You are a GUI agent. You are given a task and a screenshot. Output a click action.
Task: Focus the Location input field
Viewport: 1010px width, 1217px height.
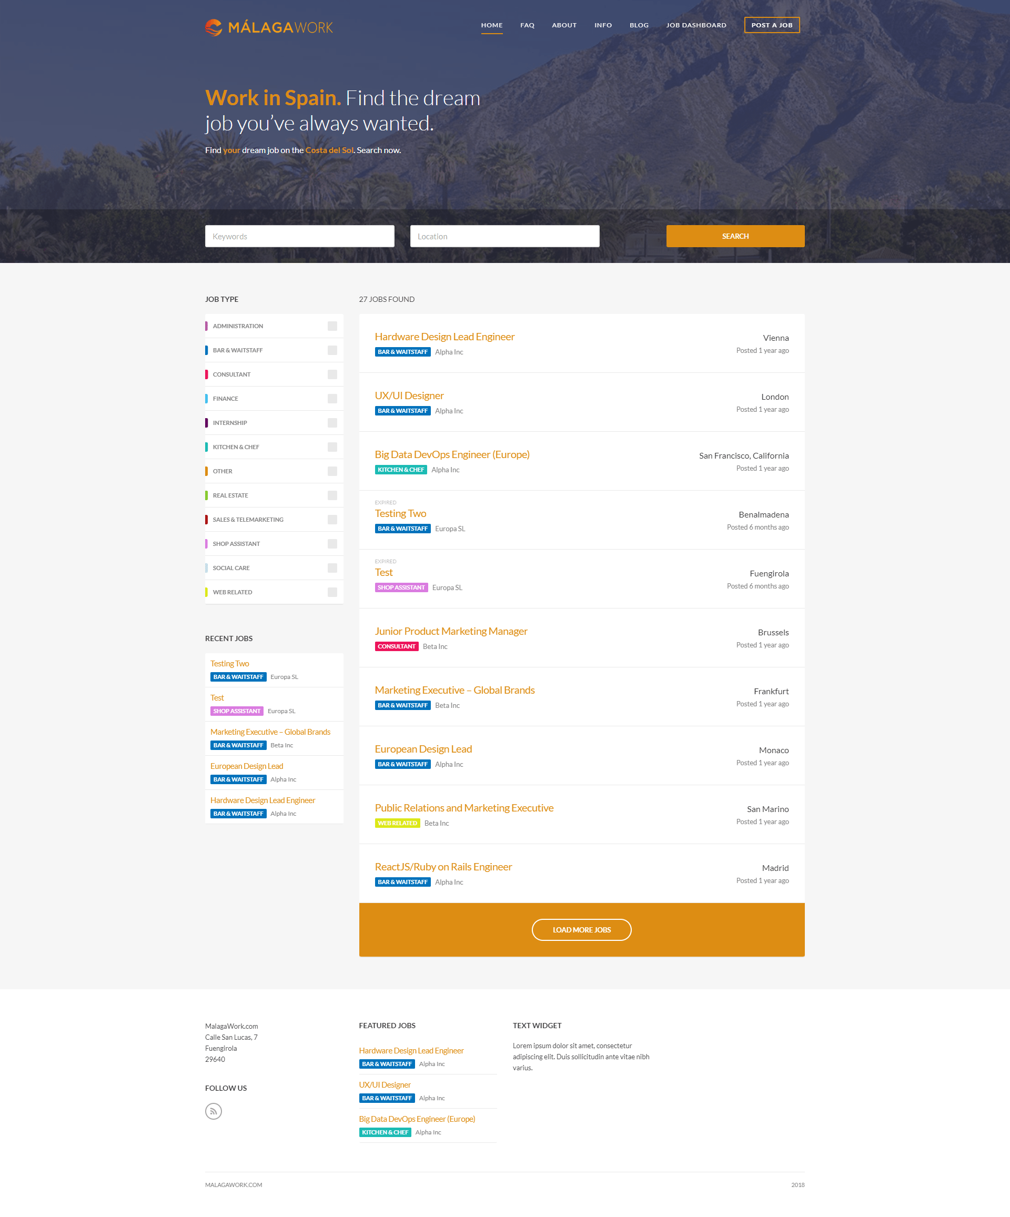tap(505, 236)
